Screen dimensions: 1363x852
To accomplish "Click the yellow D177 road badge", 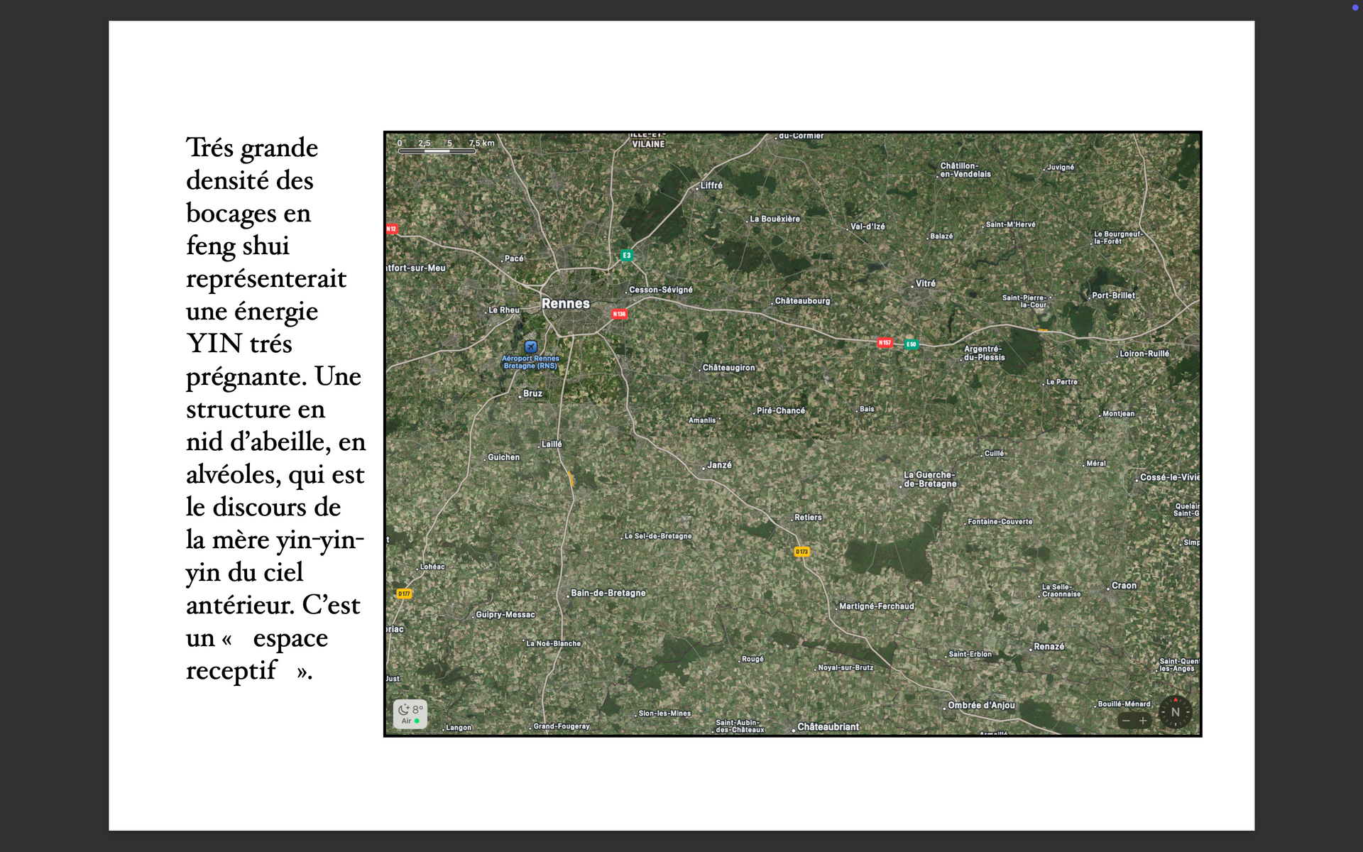I will tap(404, 594).
